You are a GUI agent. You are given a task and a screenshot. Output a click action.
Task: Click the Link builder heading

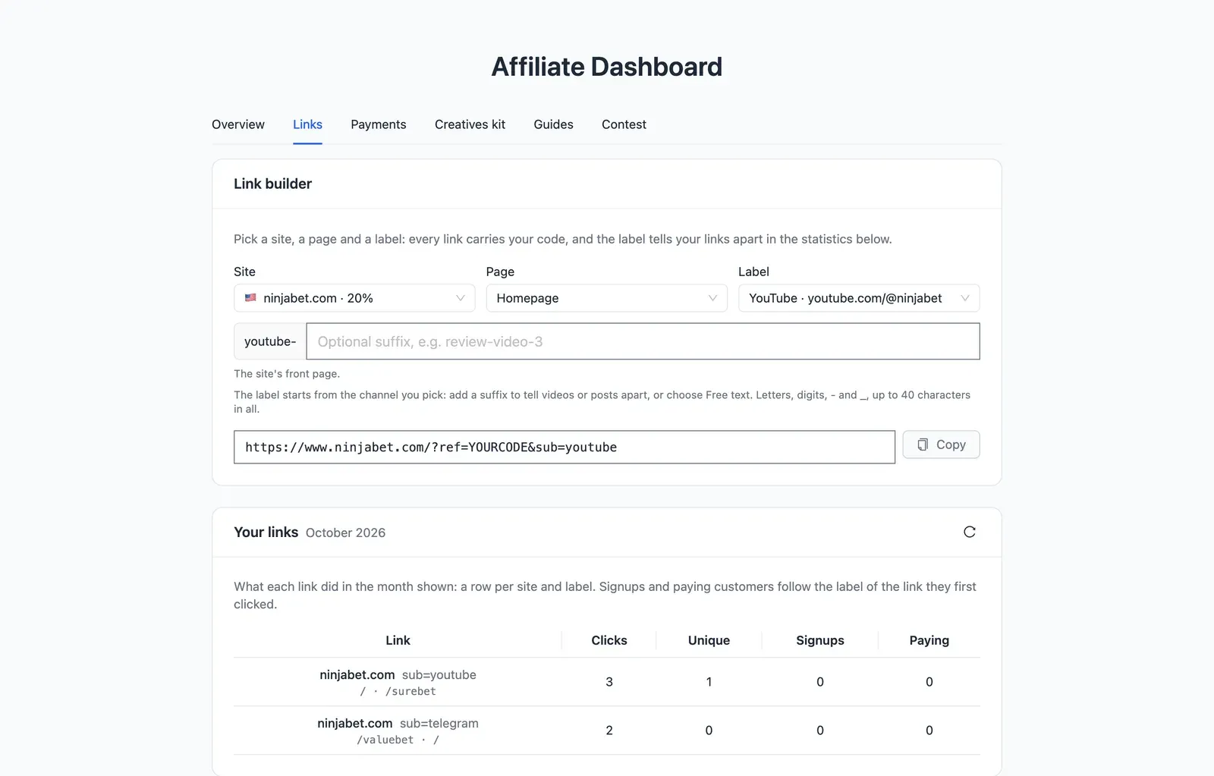(272, 184)
